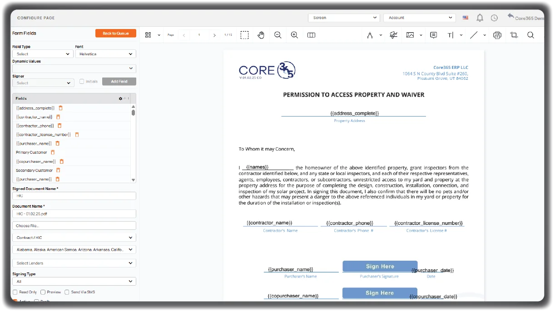
Task: Expand the grid view options arrow
Action: coord(159,35)
